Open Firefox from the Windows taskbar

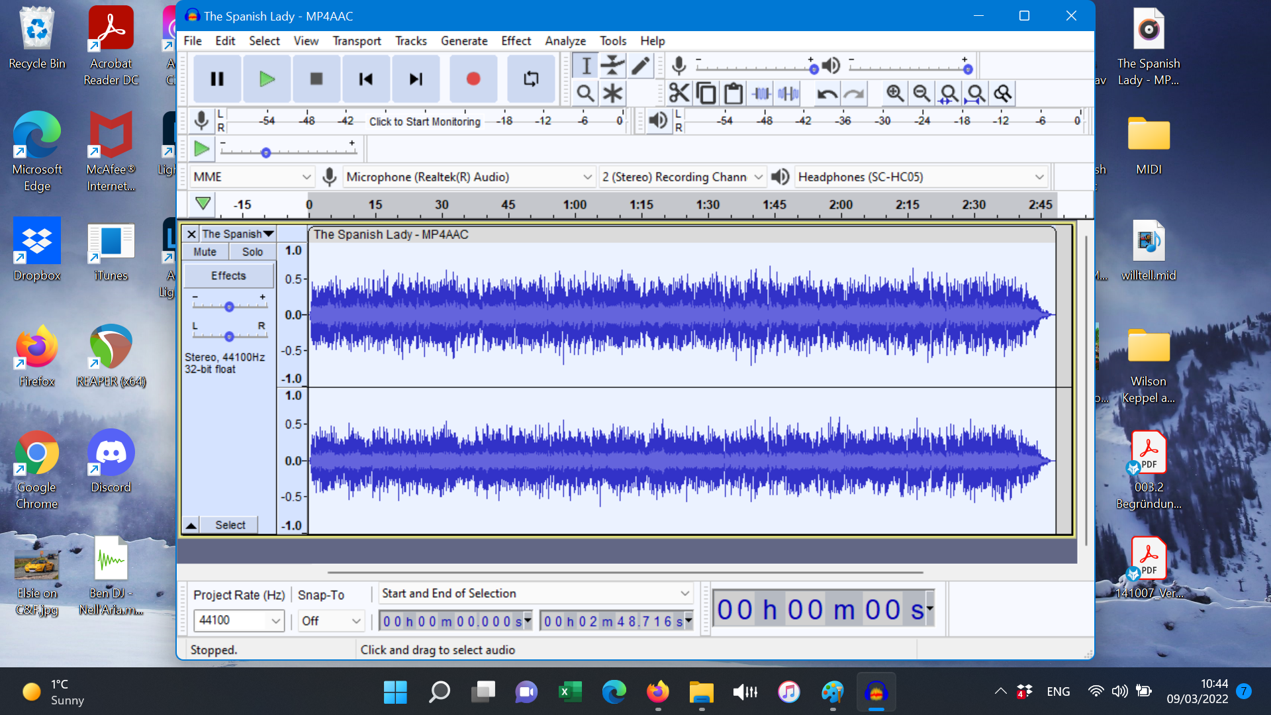coord(657,692)
